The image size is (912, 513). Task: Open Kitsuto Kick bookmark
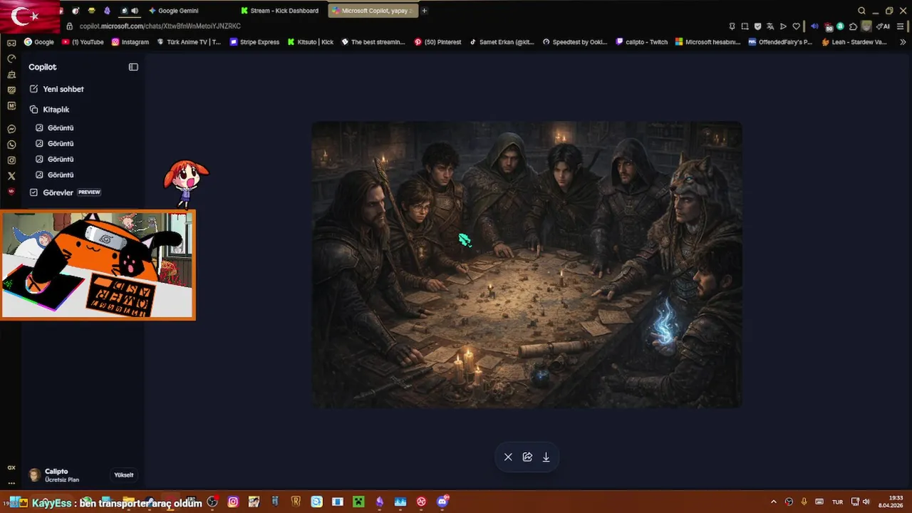(x=311, y=42)
